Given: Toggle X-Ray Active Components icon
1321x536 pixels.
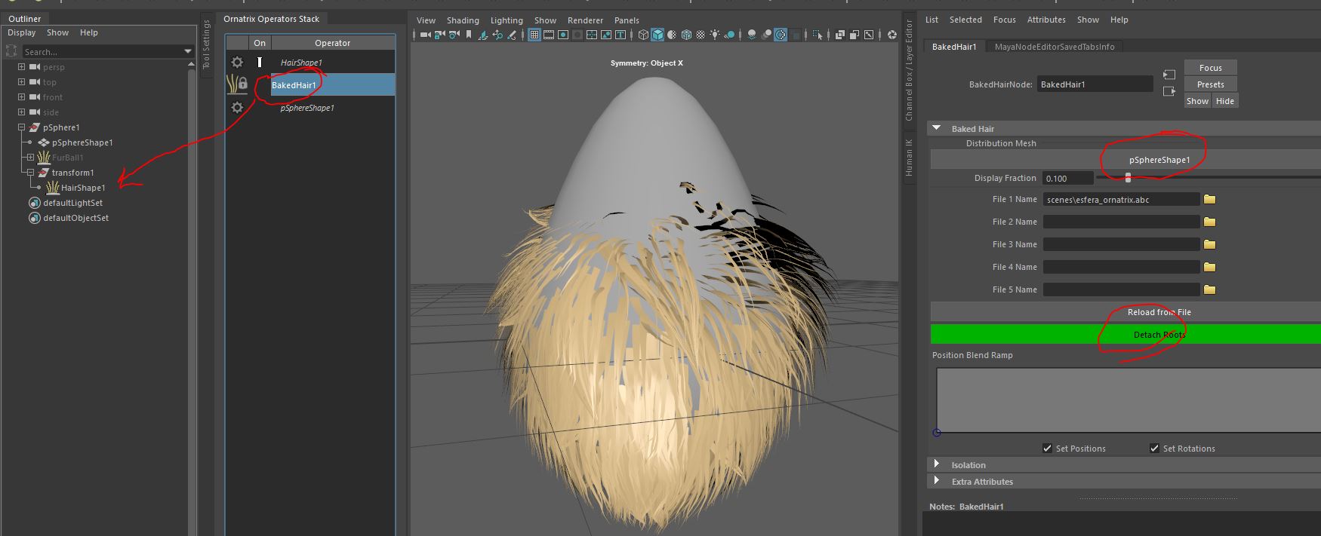Looking at the screenshot, I should pos(854,35).
